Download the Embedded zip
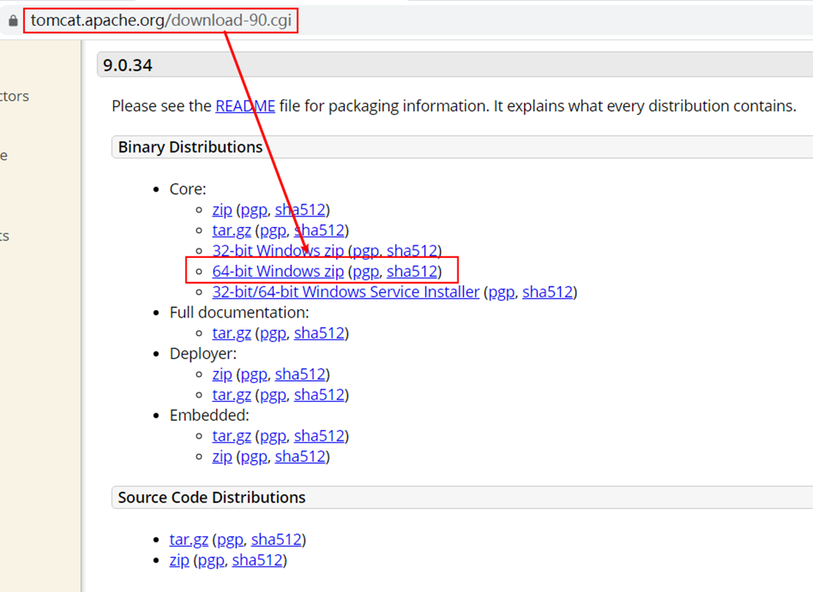Image resolution: width=813 pixels, height=592 pixels. [x=222, y=457]
